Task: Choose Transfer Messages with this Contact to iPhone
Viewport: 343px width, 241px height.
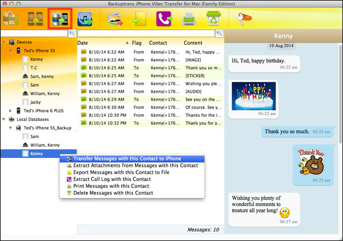Action: [x=132, y=159]
